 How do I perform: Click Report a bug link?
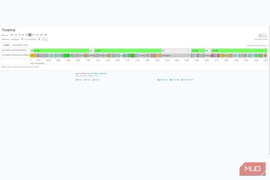tap(163, 80)
